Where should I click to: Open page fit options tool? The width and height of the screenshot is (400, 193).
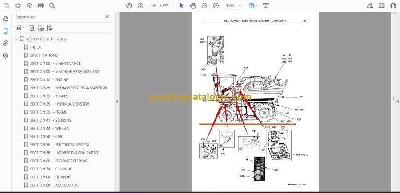252,6
